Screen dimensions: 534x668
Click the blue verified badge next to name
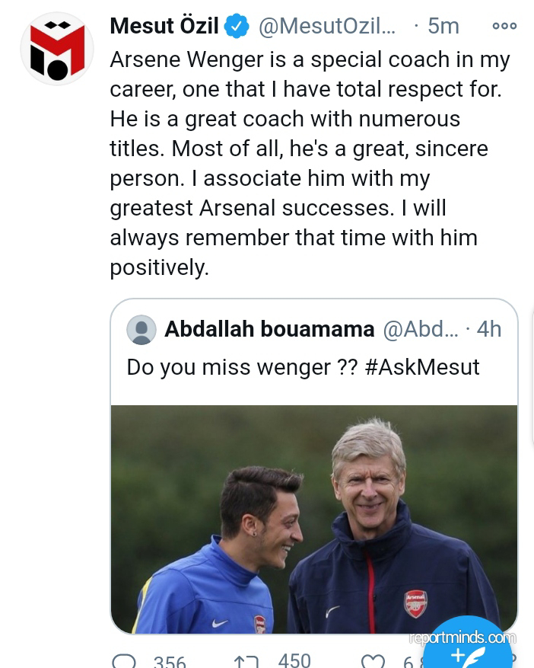[x=238, y=27]
